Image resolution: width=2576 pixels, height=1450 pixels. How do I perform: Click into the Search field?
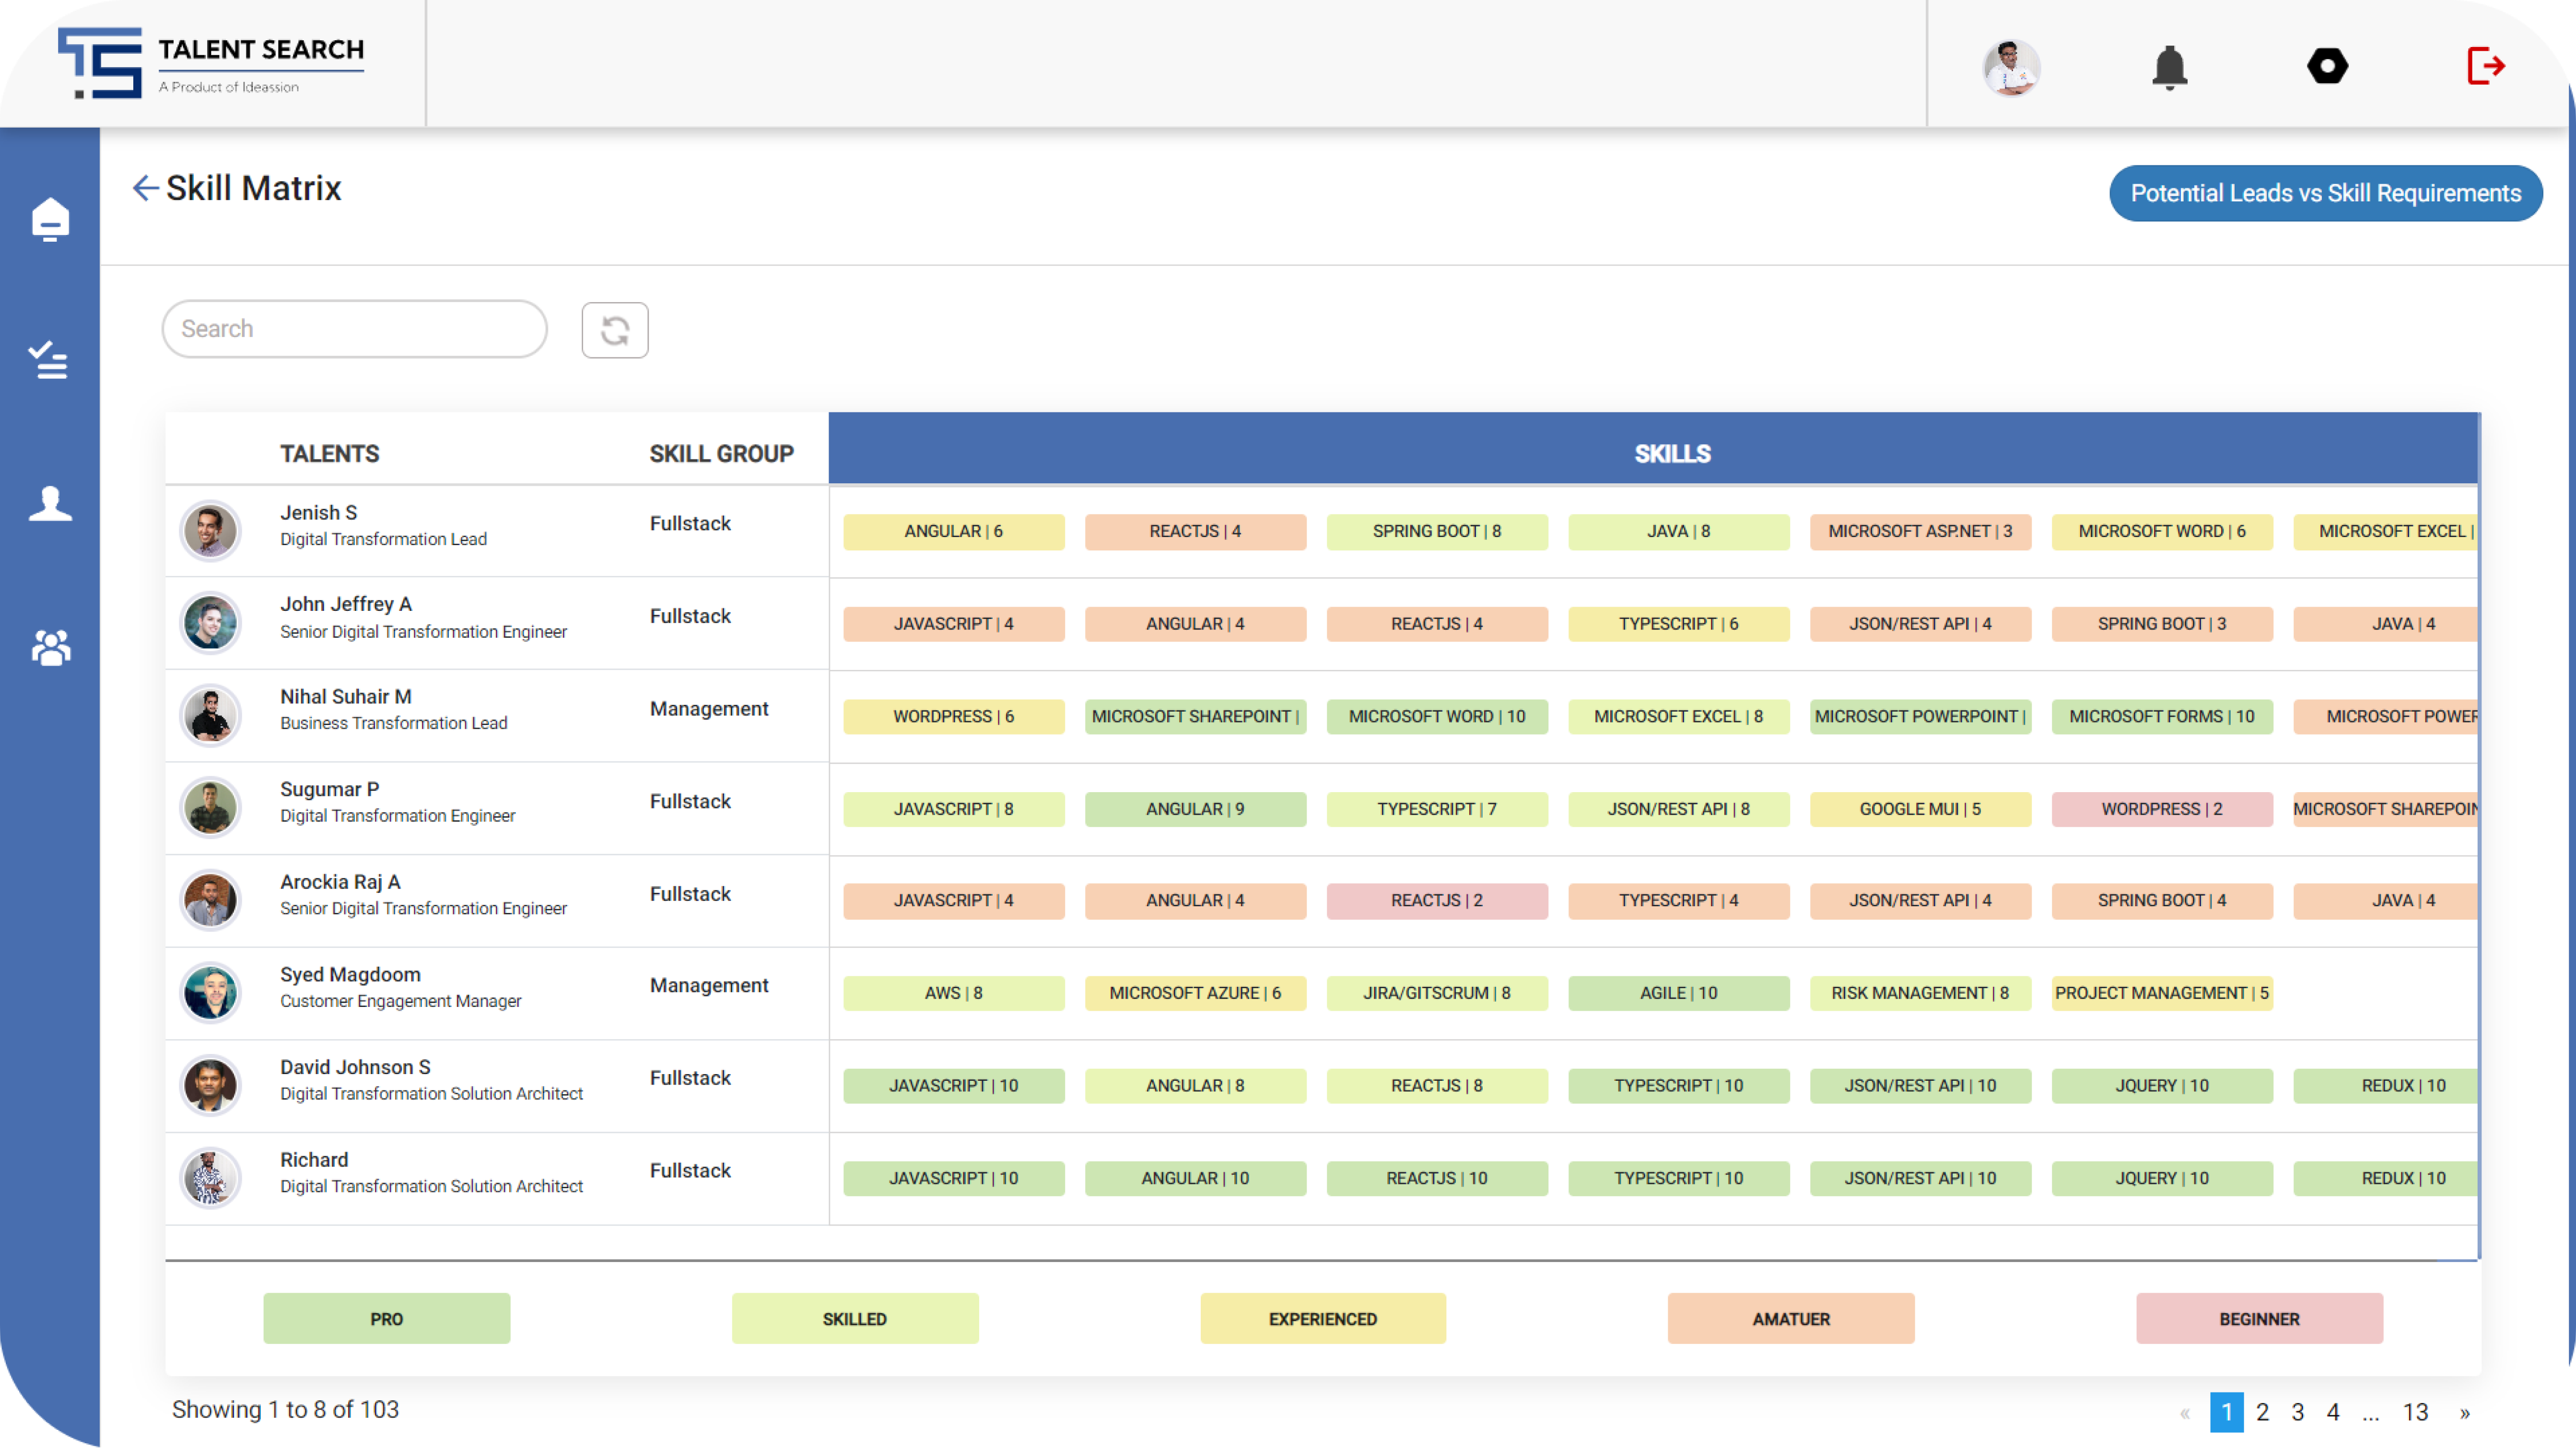coord(354,329)
